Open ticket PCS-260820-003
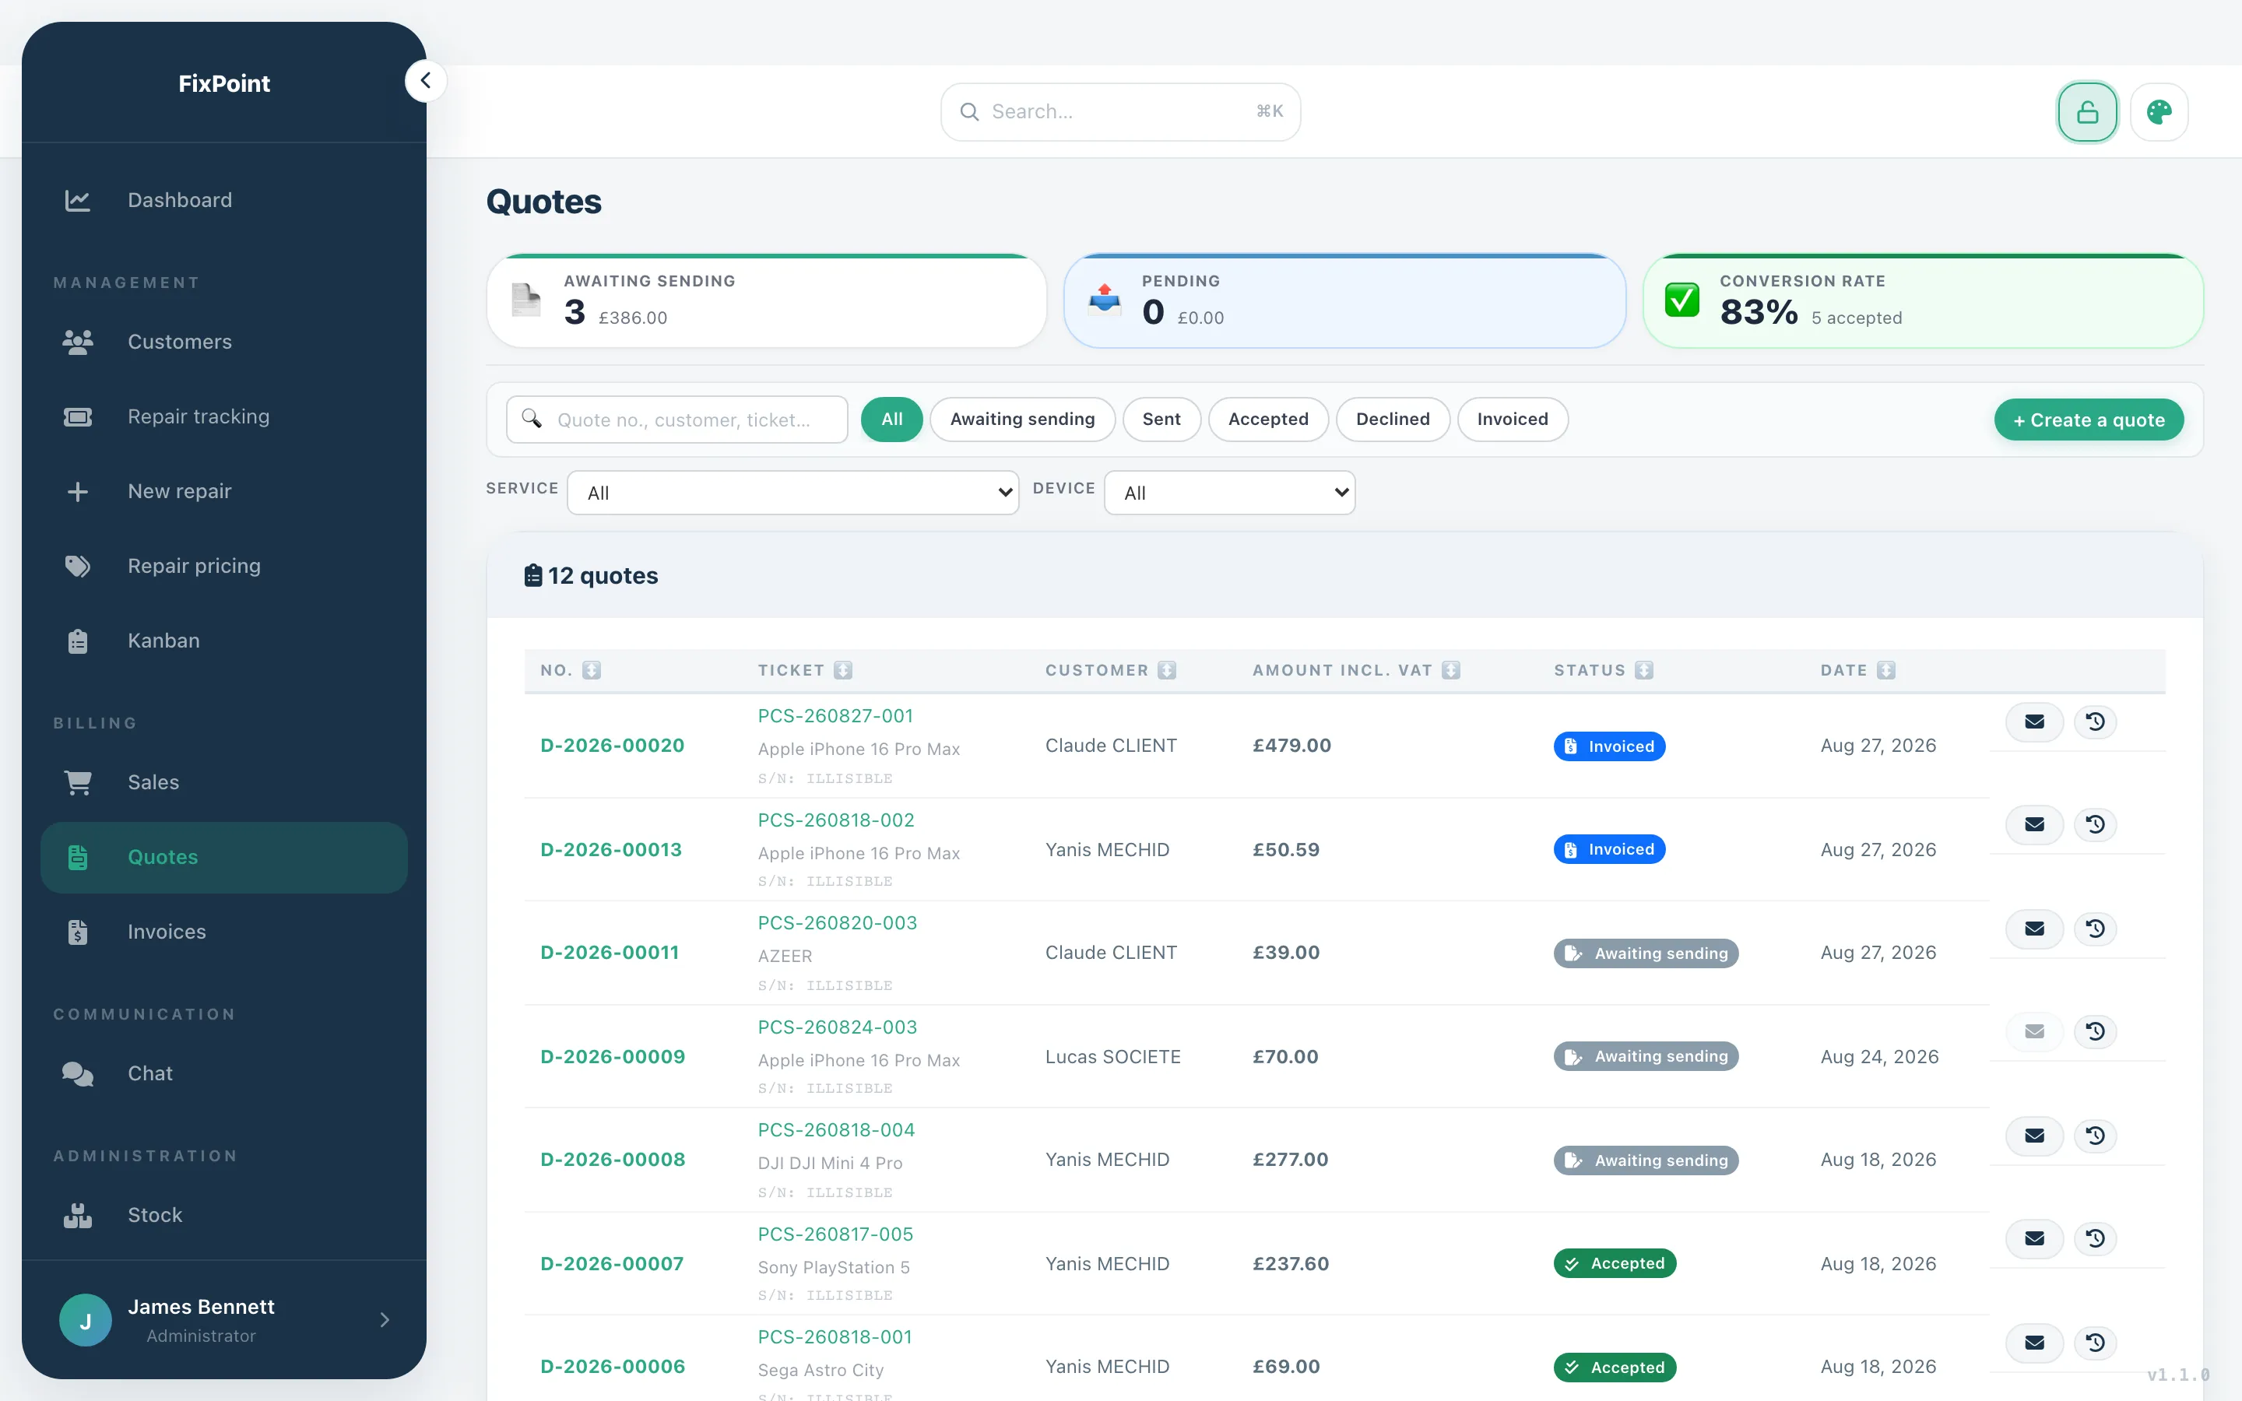Screen dimensions: 2242x1401 [838, 923]
